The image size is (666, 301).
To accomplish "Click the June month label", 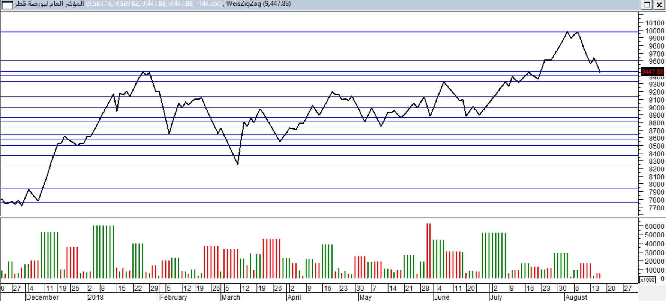I will click(x=442, y=297).
